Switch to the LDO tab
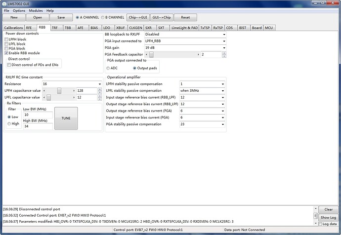Viewport: 341px width, 235px height. pos(108,28)
